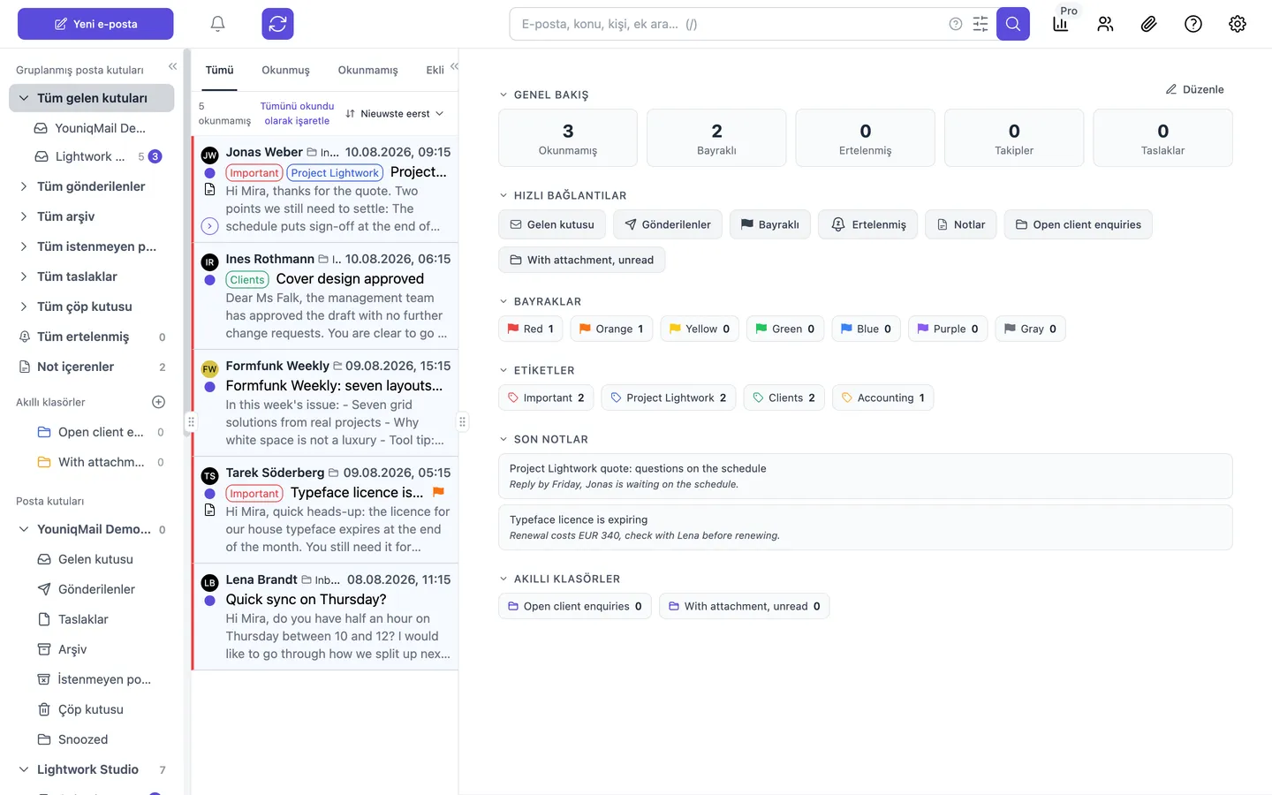Collapse the message list panel
Viewport: 1272px width, 795px height.
pyautogui.click(x=454, y=66)
